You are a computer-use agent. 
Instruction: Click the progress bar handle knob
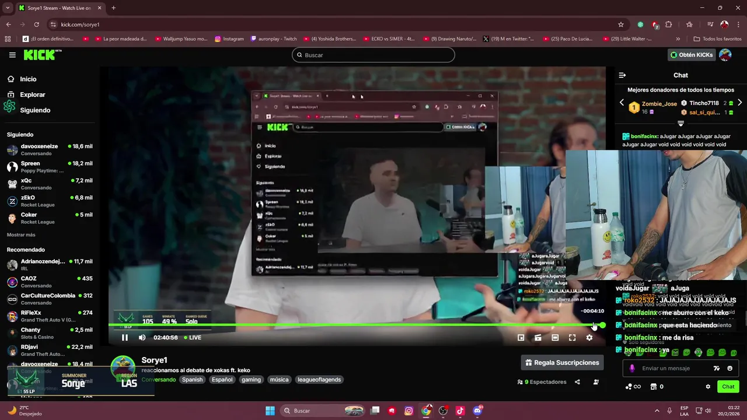[602, 325]
